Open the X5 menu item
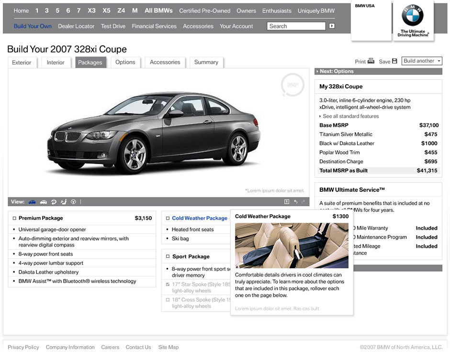Screen dimensions: 450x352 point(106,11)
